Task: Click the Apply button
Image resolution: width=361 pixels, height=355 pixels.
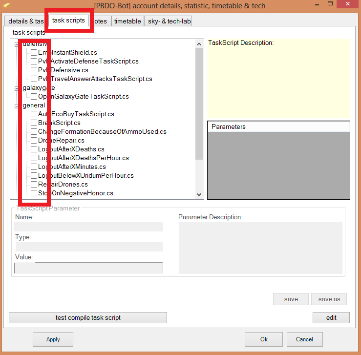Action: pos(53,339)
